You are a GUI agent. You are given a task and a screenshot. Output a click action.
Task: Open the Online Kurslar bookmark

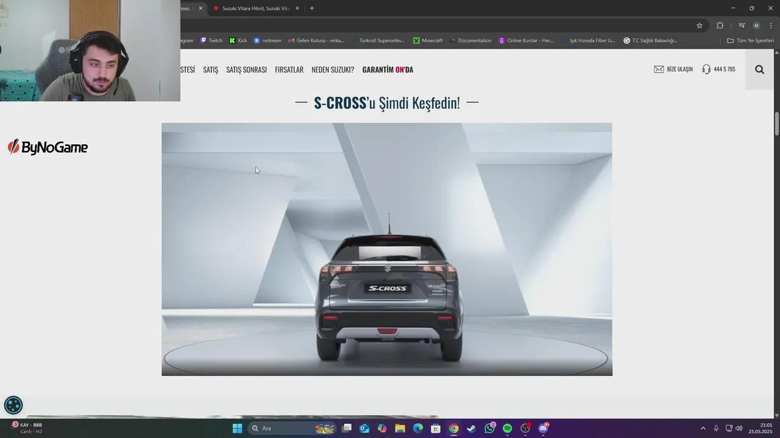point(526,41)
